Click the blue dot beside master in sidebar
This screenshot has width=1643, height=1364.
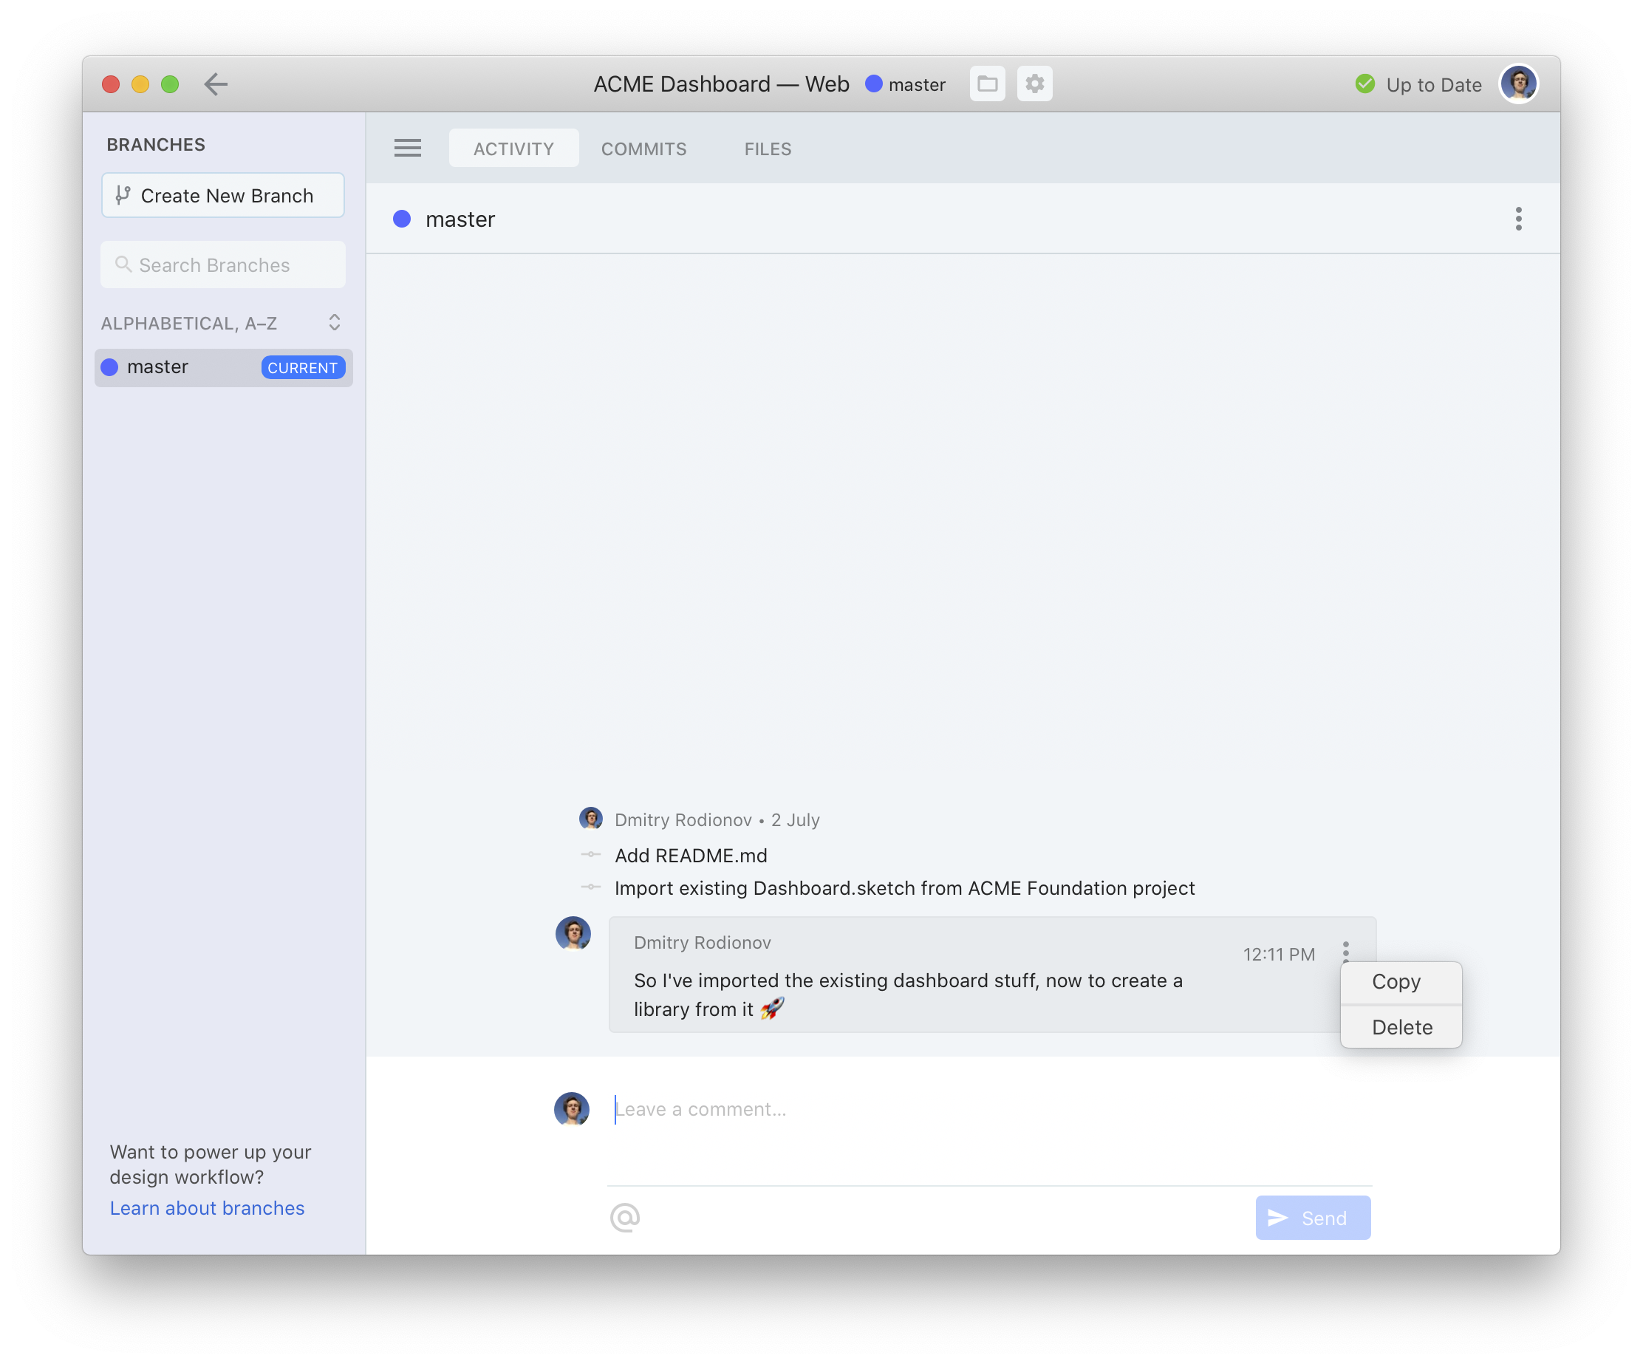[109, 367]
